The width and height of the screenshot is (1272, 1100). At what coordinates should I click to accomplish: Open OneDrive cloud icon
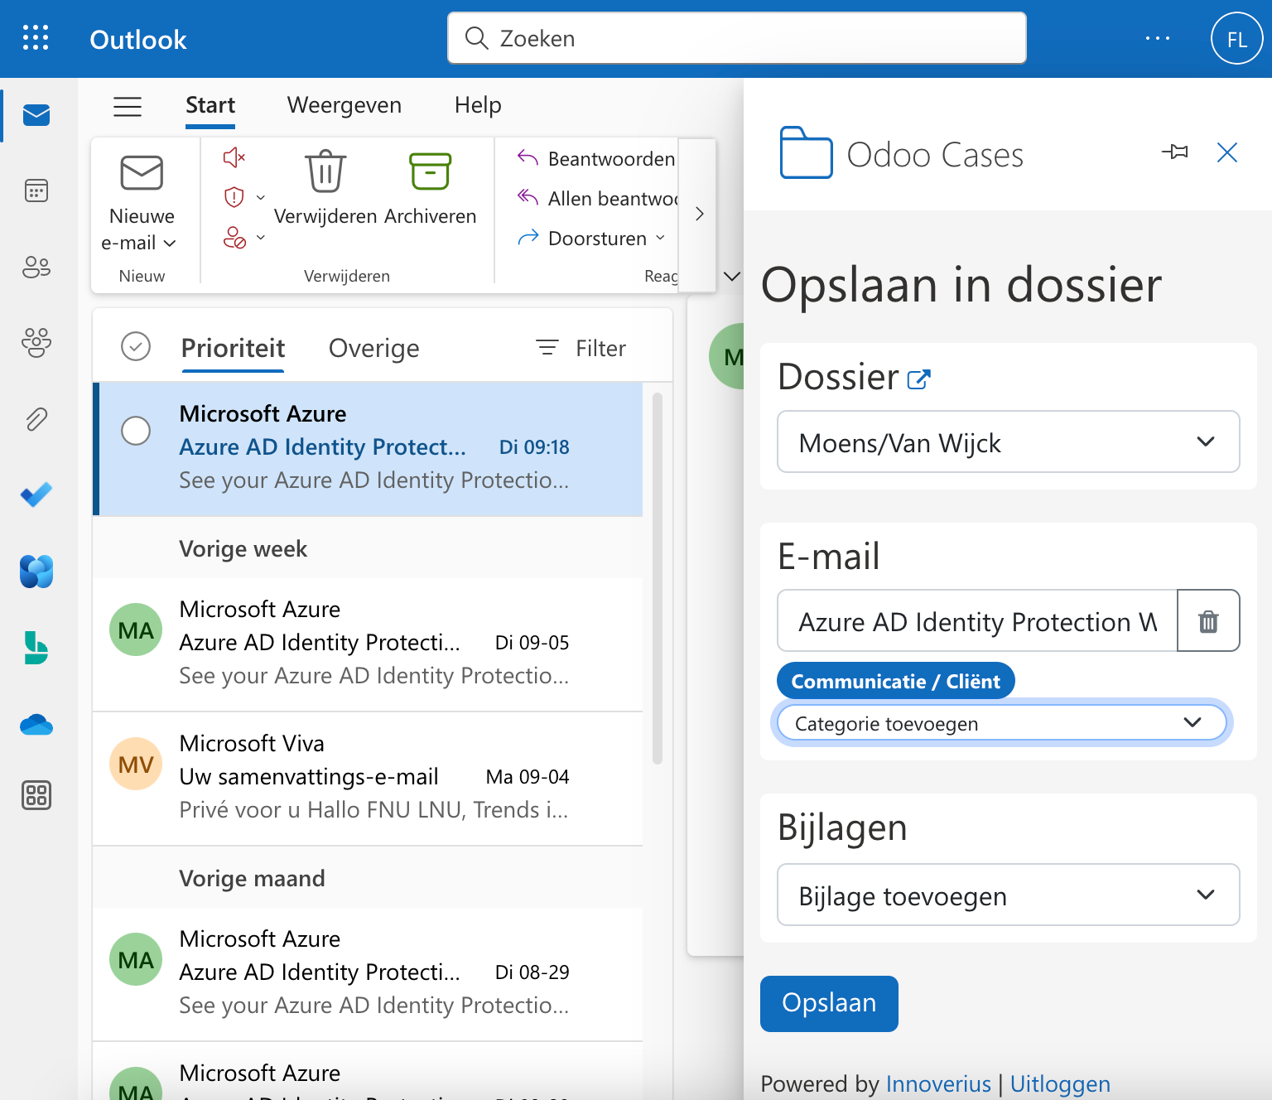tap(36, 725)
